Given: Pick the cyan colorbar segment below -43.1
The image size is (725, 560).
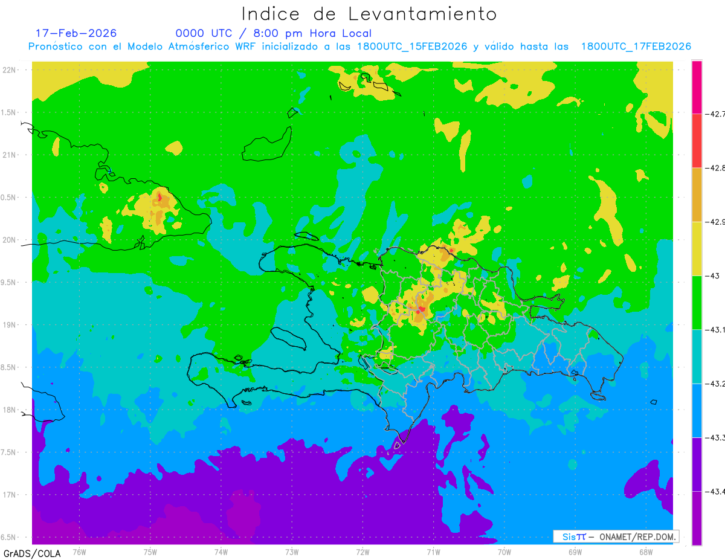Looking at the screenshot, I should 697,356.
